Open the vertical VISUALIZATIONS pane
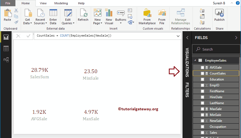 pos(187,62)
